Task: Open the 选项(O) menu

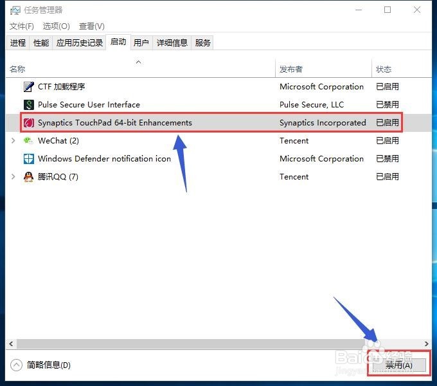Action: coord(57,26)
